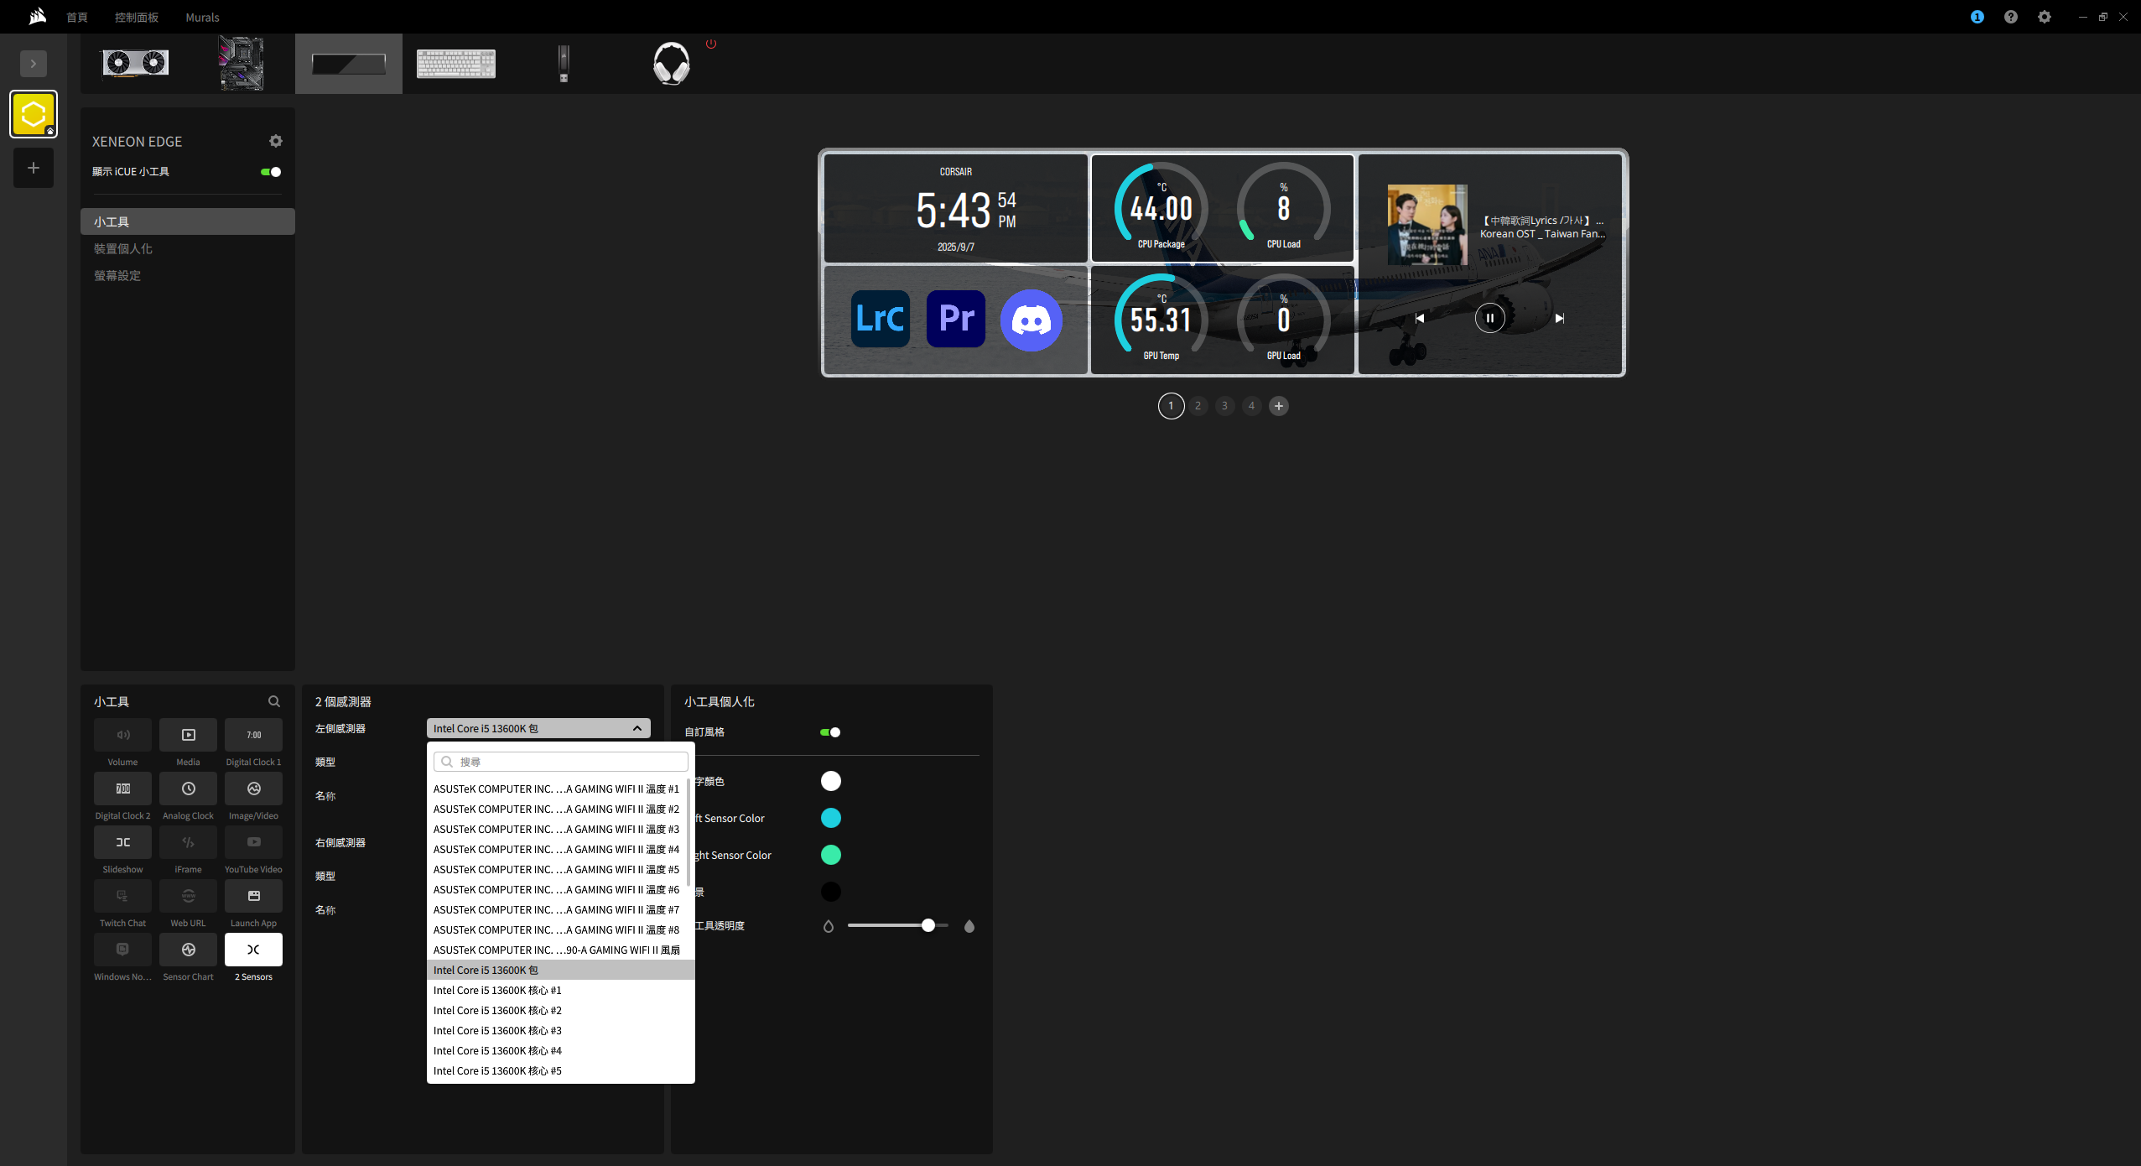Viewport: 2141px width, 1166px height.
Task: Add a new screen page
Action: 1278,406
